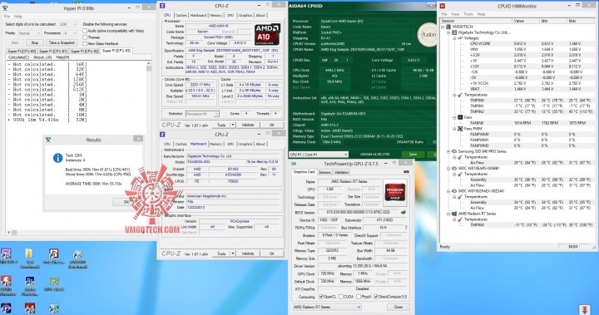Click the upper CPU-Z title bar Z icon
Viewport: 599px width, 315px height.
coord(163,5)
